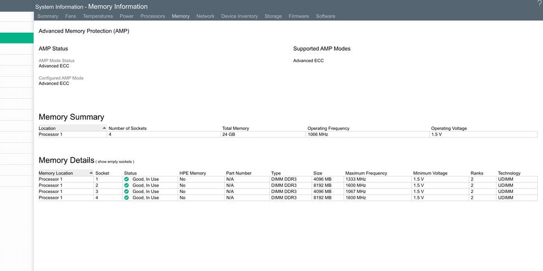The image size is (543, 271).
Task: Sort Memory Details by Memory Location arrow
Action: point(91,173)
